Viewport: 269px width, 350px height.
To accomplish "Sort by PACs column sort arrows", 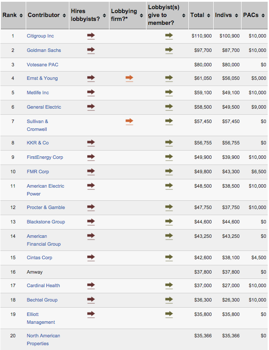I will tap(263, 15).
